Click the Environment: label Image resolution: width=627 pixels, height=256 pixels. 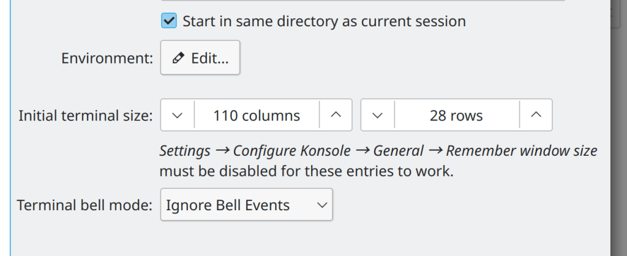pyautogui.click(x=107, y=58)
